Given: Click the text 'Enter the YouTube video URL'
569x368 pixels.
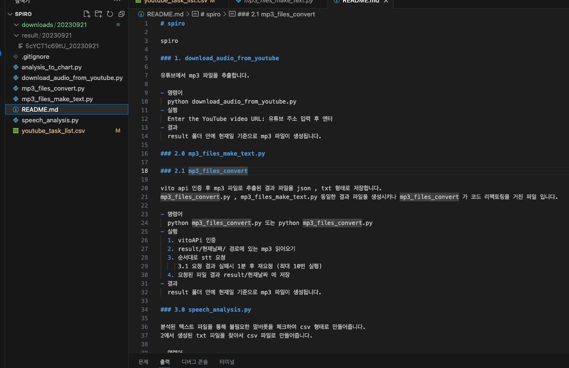Looking at the screenshot, I should pos(216,119).
